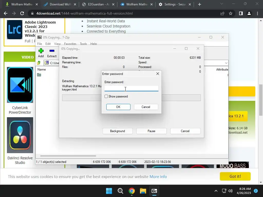Open File Explorer from the taskbar
Viewport: 263px width, 197px height.
pyautogui.click(x=143, y=191)
